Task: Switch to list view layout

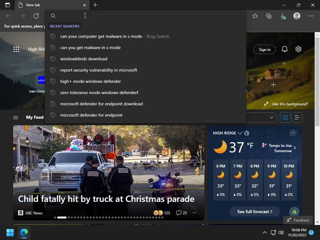Action: point(297,117)
